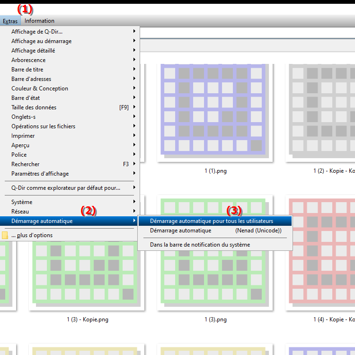
Task: Open Opérations sur les fichiers submenu
Action: (70, 126)
